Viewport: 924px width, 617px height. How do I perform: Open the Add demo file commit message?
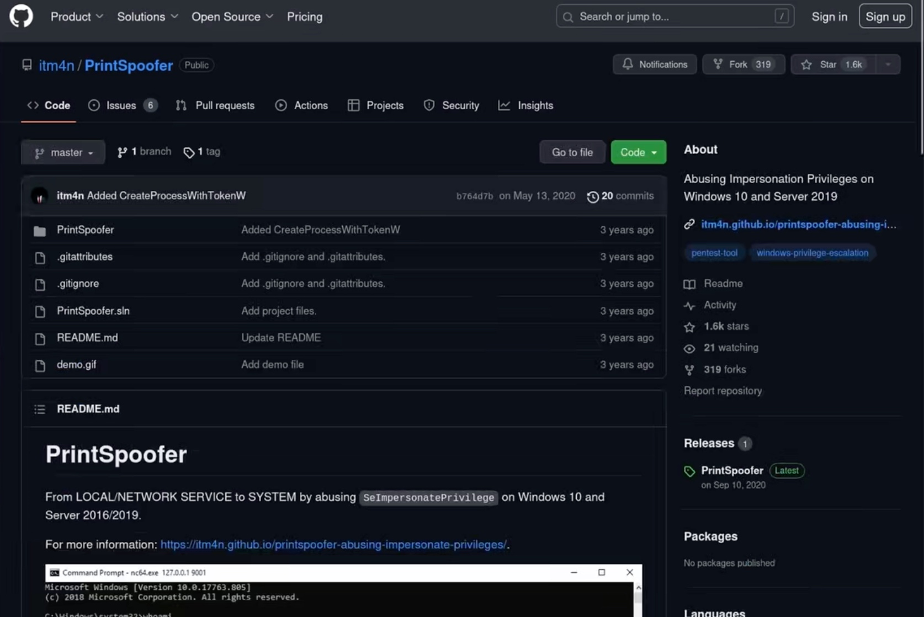(273, 365)
